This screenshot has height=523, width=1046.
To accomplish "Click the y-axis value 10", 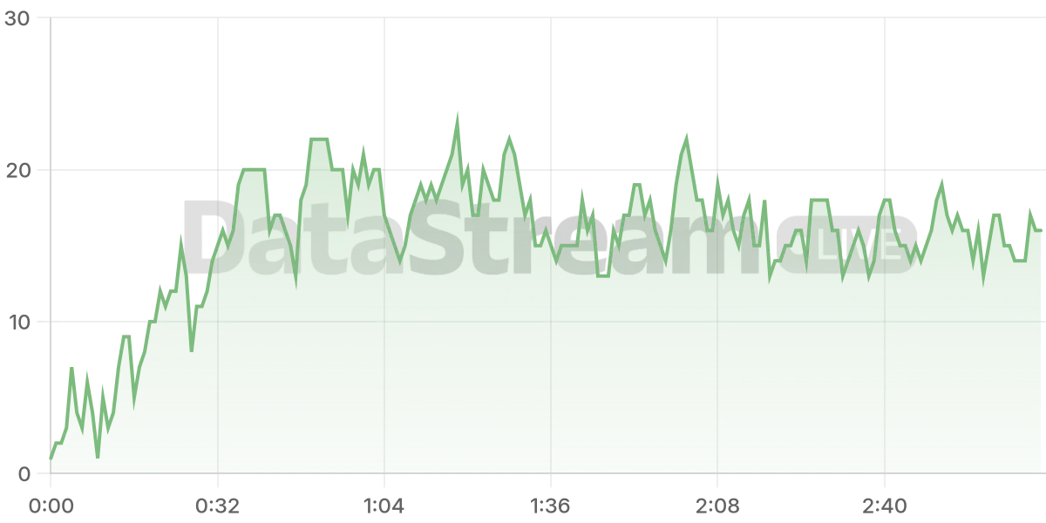I will tap(19, 322).
